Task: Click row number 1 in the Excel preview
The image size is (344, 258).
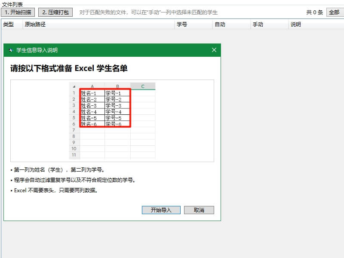Action: (x=74, y=92)
